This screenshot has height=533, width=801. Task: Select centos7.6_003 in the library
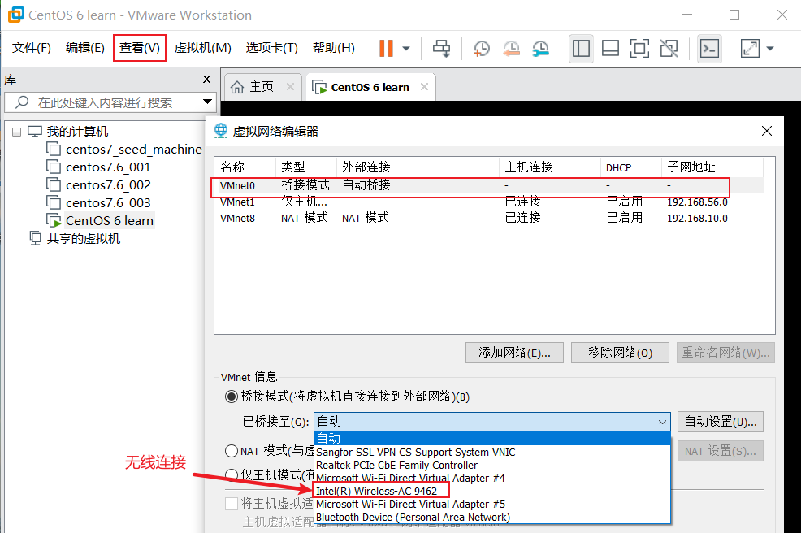tap(108, 203)
